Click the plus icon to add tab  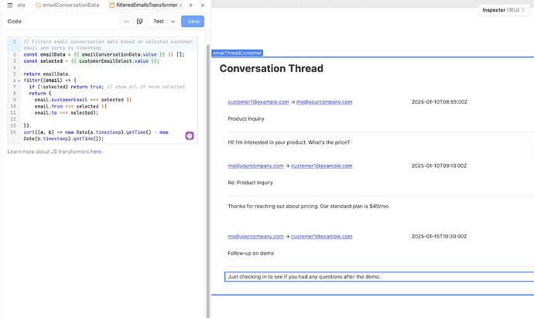190,5
